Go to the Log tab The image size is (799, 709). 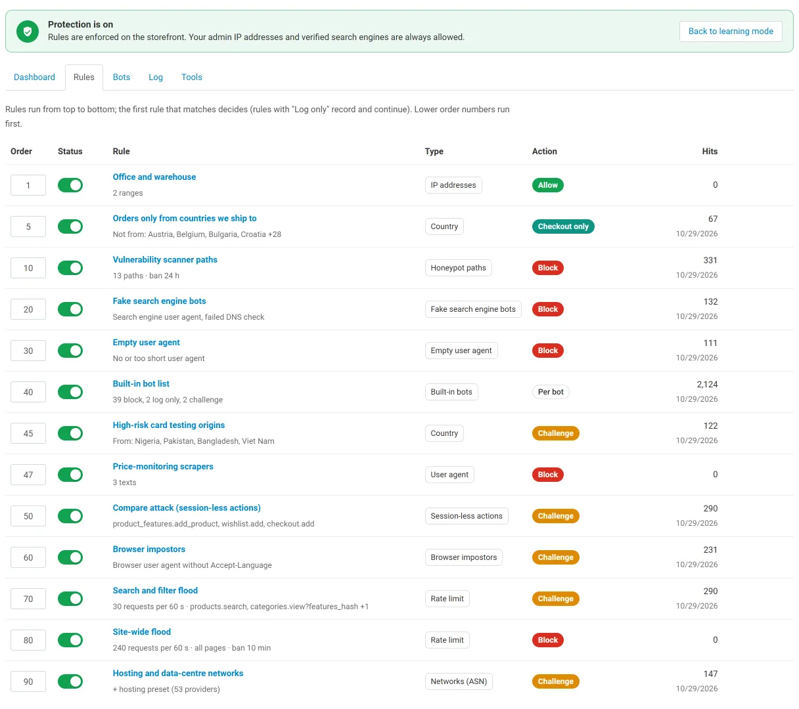point(156,77)
